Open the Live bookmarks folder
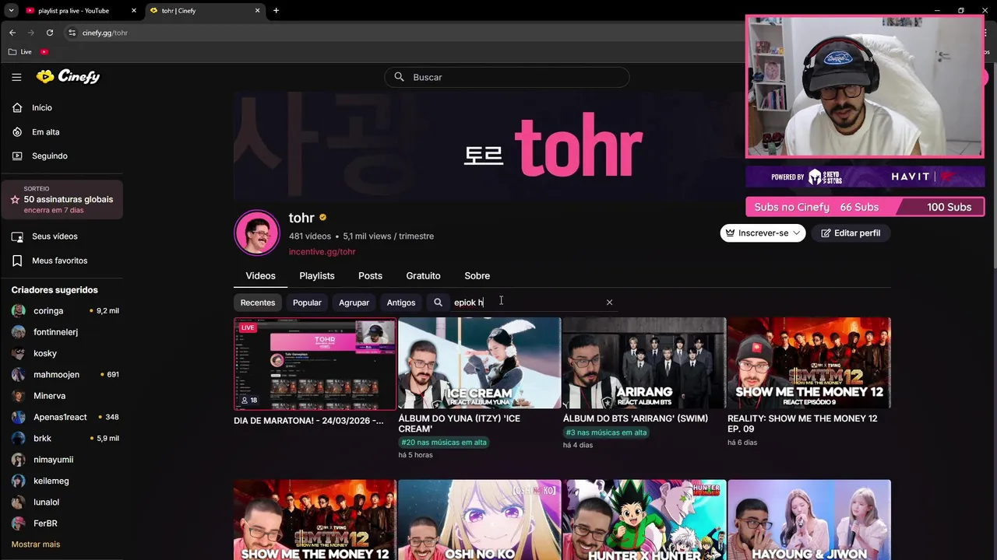 pyautogui.click(x=20, y=51)
